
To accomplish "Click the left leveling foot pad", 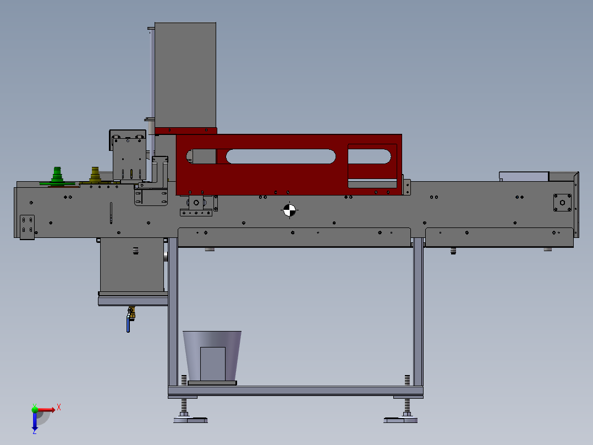I will 190,420.
